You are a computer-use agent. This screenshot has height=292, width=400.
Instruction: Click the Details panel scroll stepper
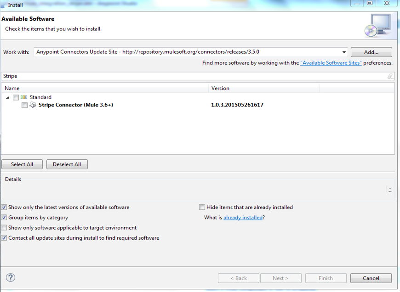(x=390, y=190)
